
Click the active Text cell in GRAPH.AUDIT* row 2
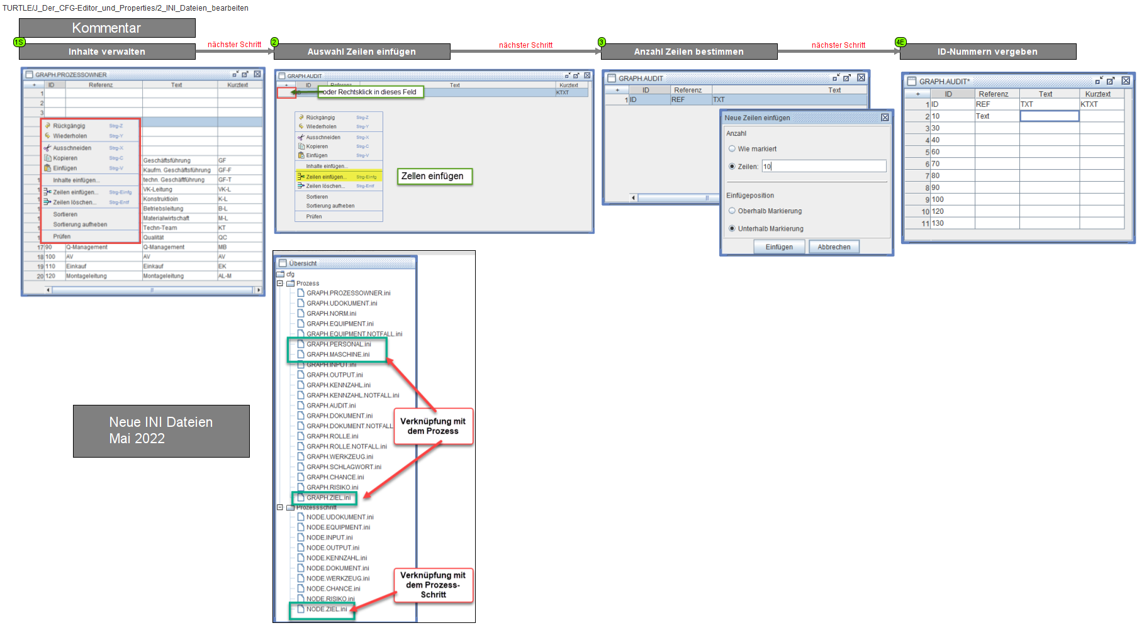click(x=1049, y=116)
